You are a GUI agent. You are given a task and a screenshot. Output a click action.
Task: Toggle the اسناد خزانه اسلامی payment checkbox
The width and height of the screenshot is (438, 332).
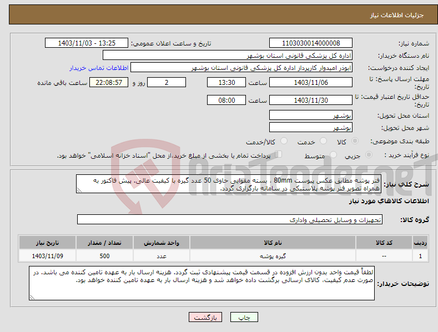click(279, 154)
